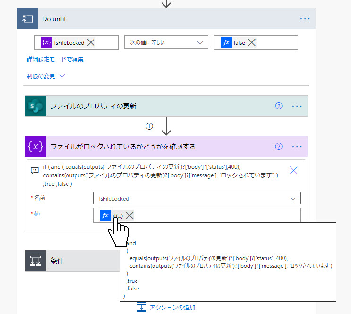351x314 pixels.
Task: Dismiss the comment note with X
Action: point(293,170)
